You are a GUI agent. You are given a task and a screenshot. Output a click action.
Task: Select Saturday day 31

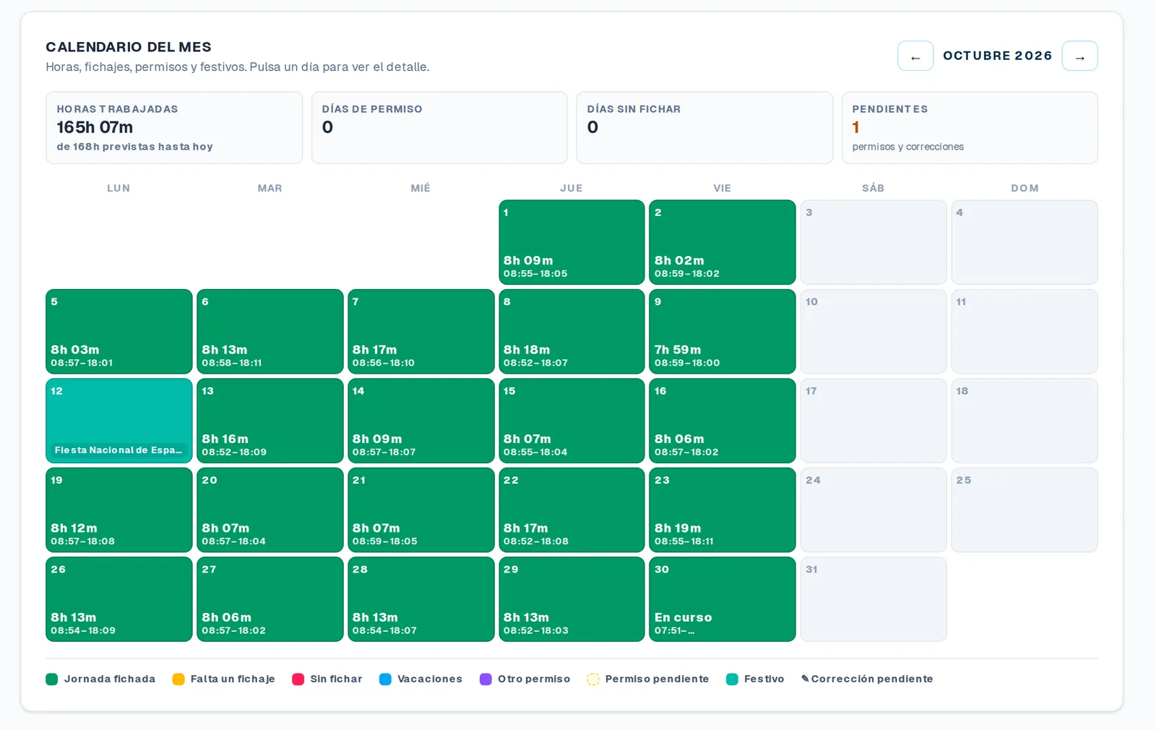coord(874,599)
